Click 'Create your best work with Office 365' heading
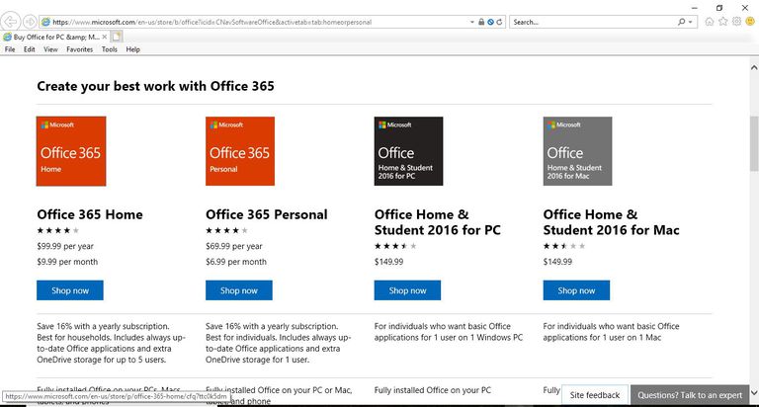759x407 pixels. pos(155,86)
